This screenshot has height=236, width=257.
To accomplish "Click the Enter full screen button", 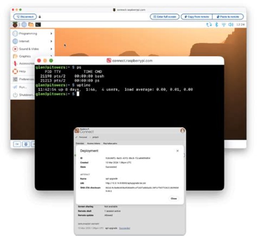I will 165,17.
